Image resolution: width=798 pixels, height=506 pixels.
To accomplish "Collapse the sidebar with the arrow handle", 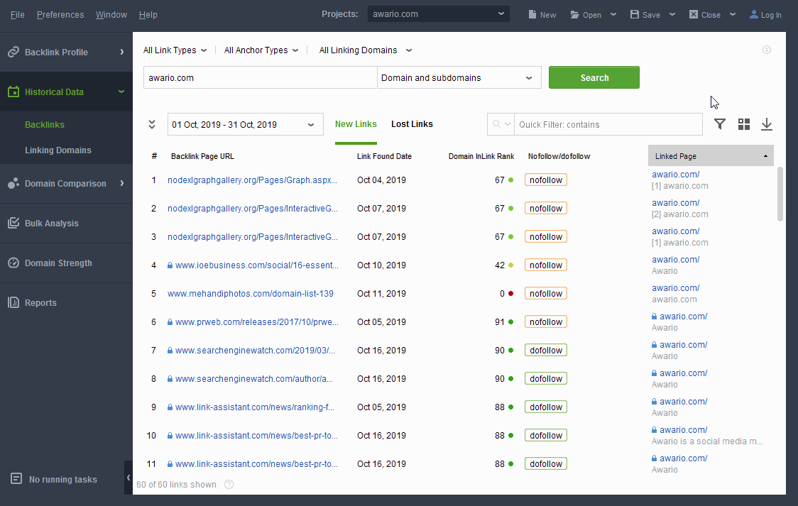I will coord(129,478).
